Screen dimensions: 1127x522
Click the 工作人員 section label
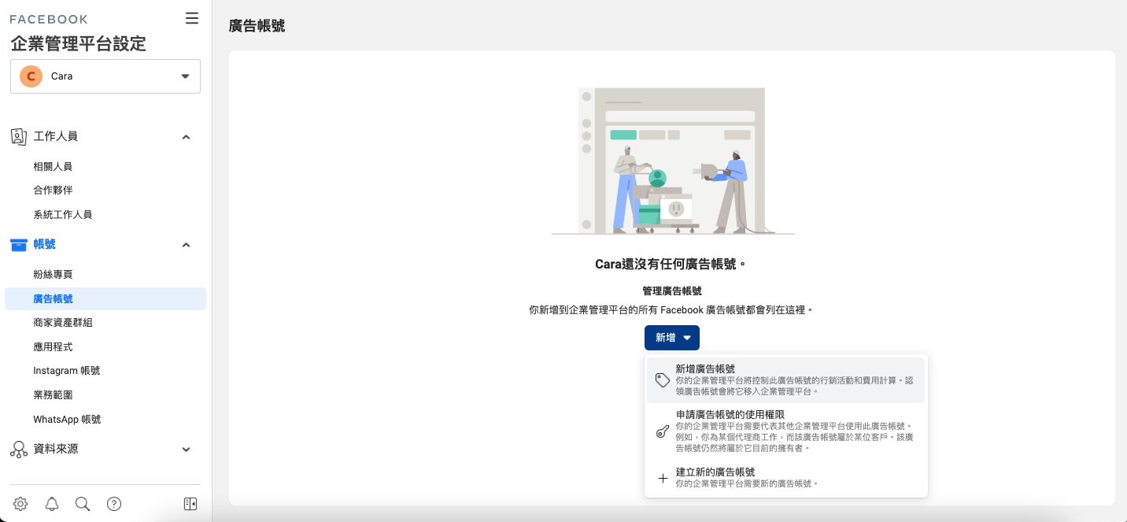[x=56, y=136]
